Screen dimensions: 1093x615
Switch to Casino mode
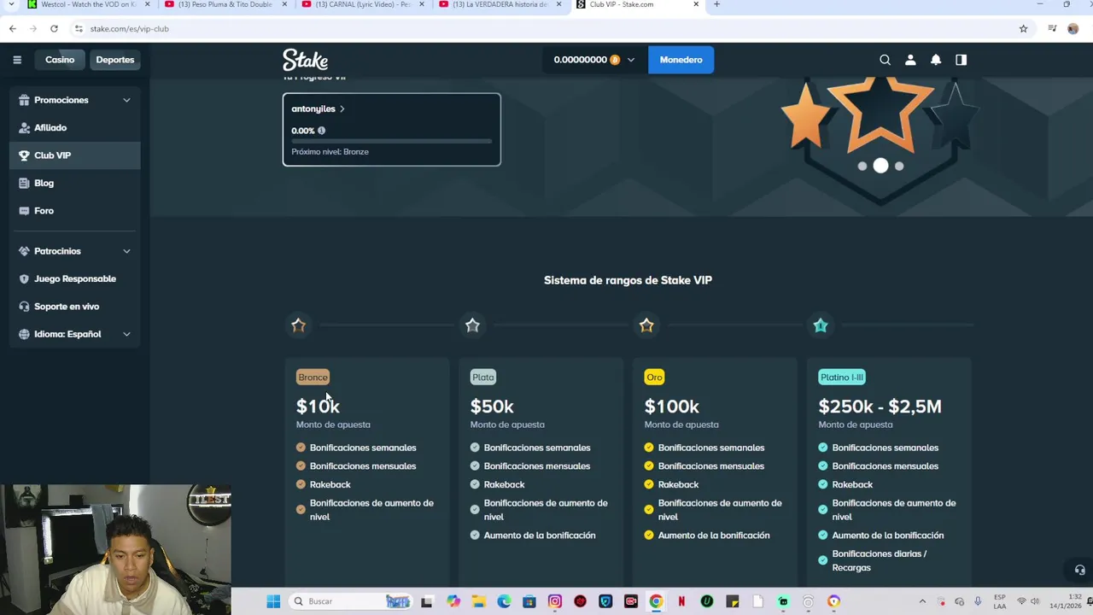click(60, 60)
